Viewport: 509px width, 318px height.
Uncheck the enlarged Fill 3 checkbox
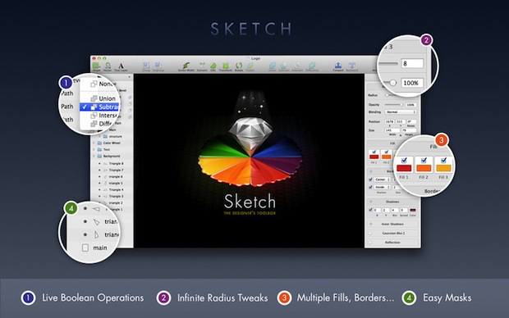[x=443, y=160]
